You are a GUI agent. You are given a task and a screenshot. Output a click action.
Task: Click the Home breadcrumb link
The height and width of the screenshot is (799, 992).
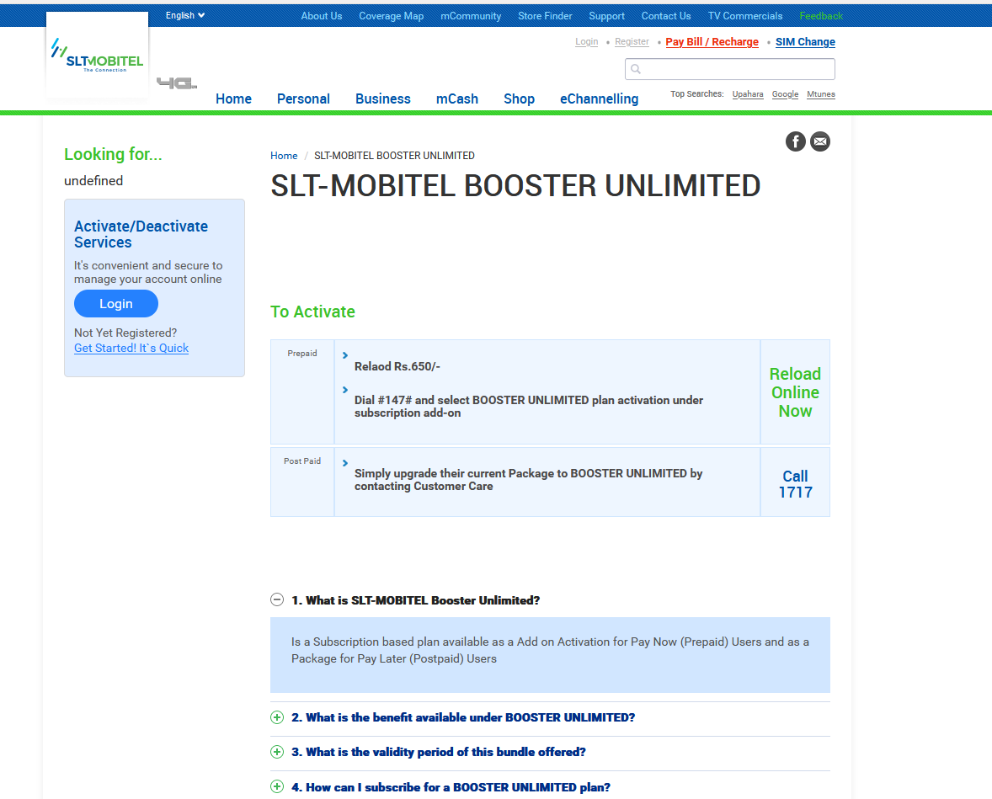[x=284, y=156]
